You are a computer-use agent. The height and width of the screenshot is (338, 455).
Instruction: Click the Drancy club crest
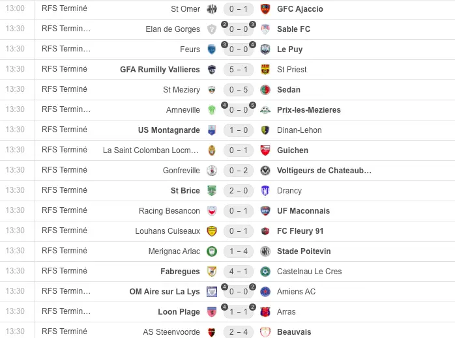click(x=265, y=191)
